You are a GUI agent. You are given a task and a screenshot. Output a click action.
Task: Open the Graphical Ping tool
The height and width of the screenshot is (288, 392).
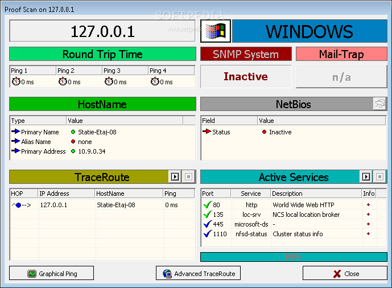[x=52, y=273]
